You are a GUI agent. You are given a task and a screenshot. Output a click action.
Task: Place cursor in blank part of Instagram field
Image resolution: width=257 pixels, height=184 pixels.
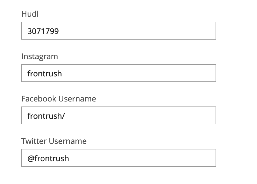pyautogui.click(x=139, y=73)
